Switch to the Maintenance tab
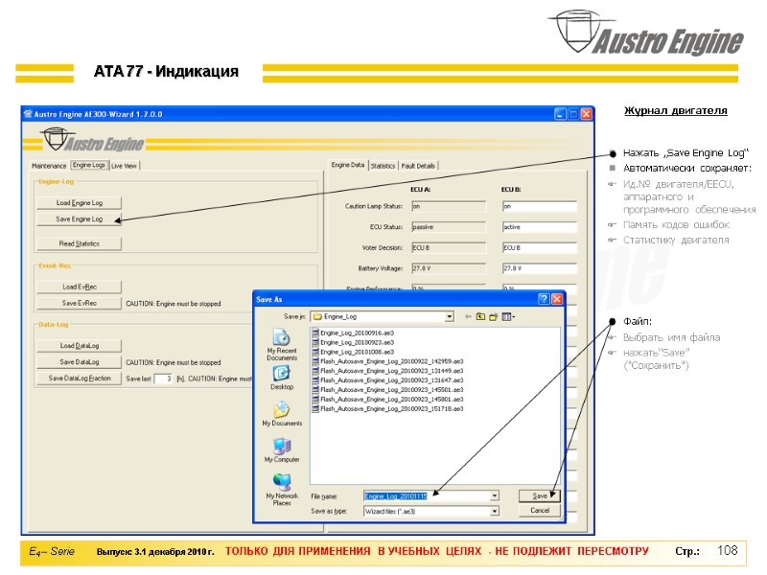 tap(49, 166)
